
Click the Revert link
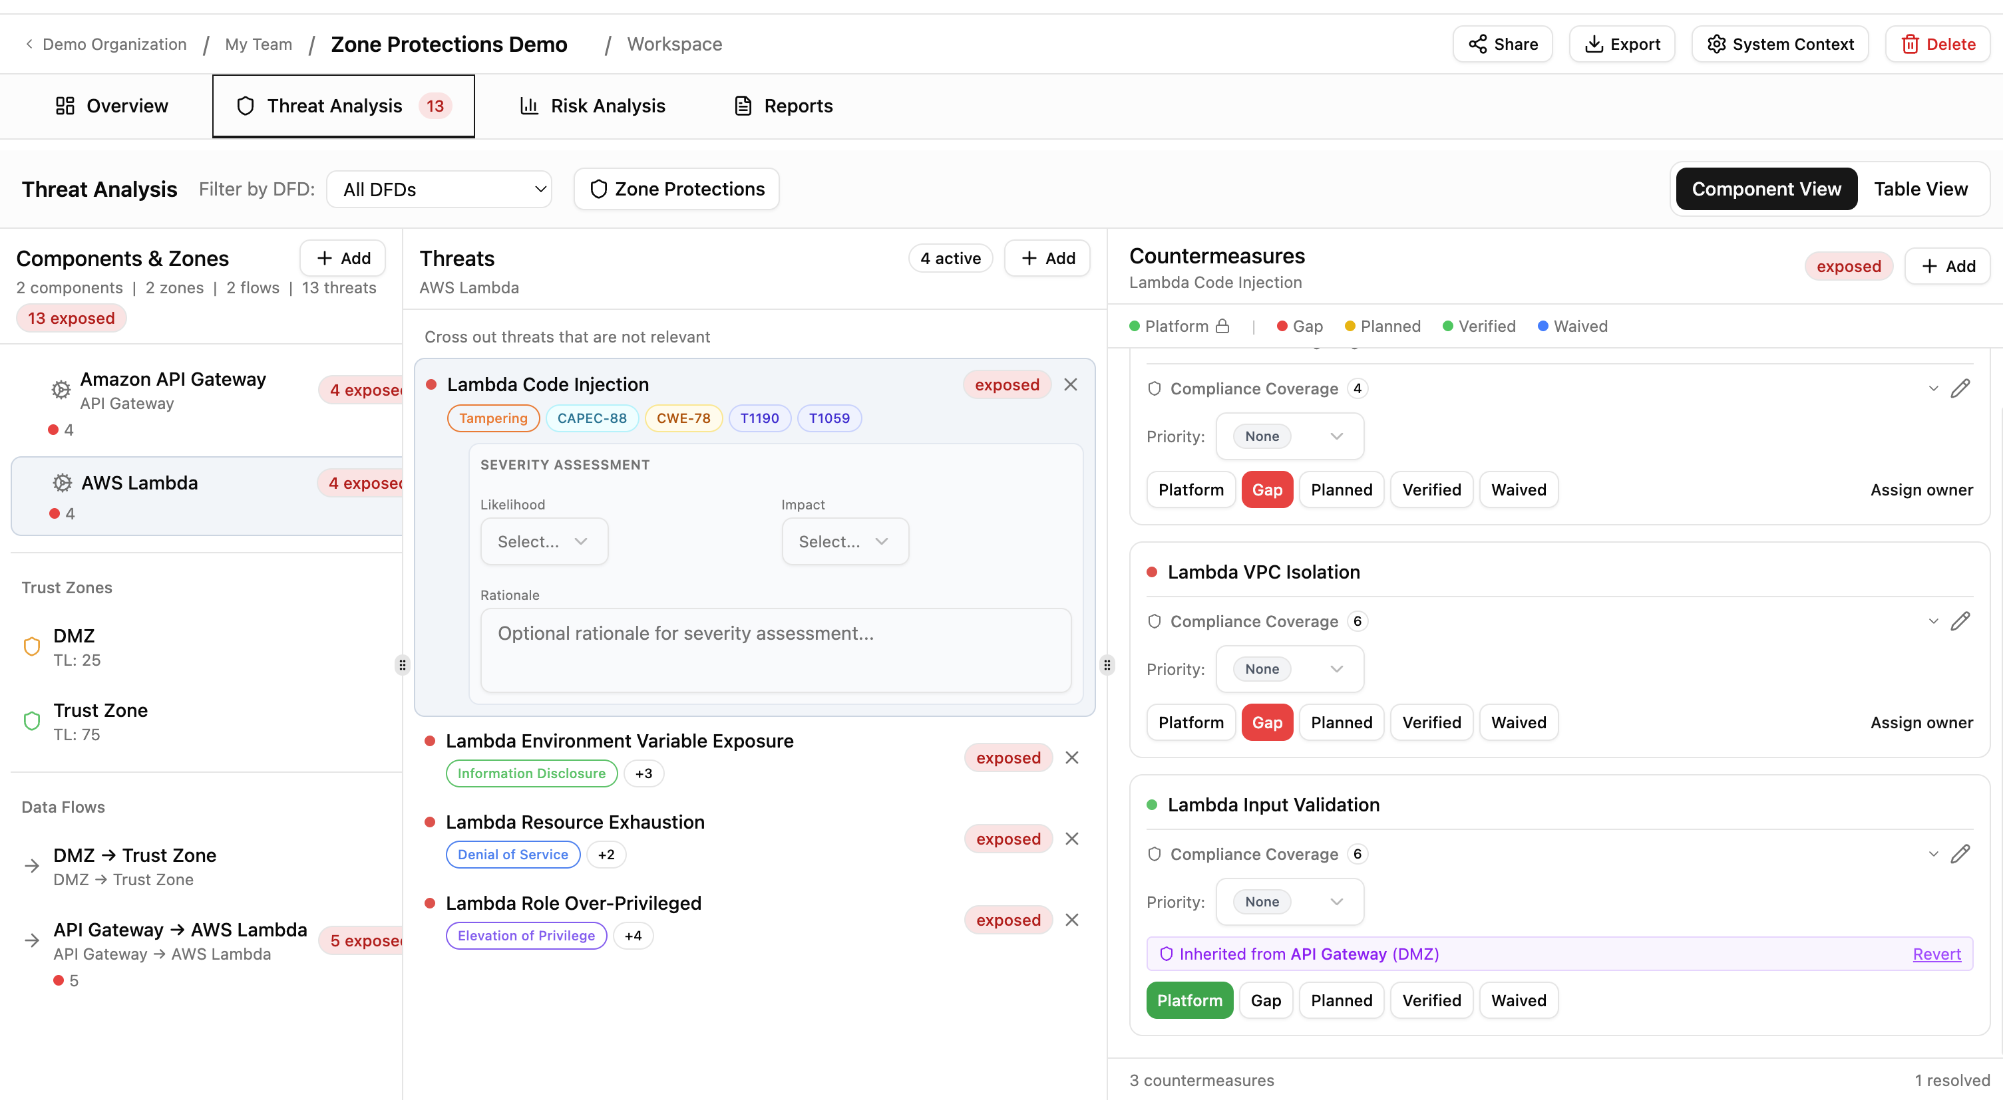(1936, 954)
